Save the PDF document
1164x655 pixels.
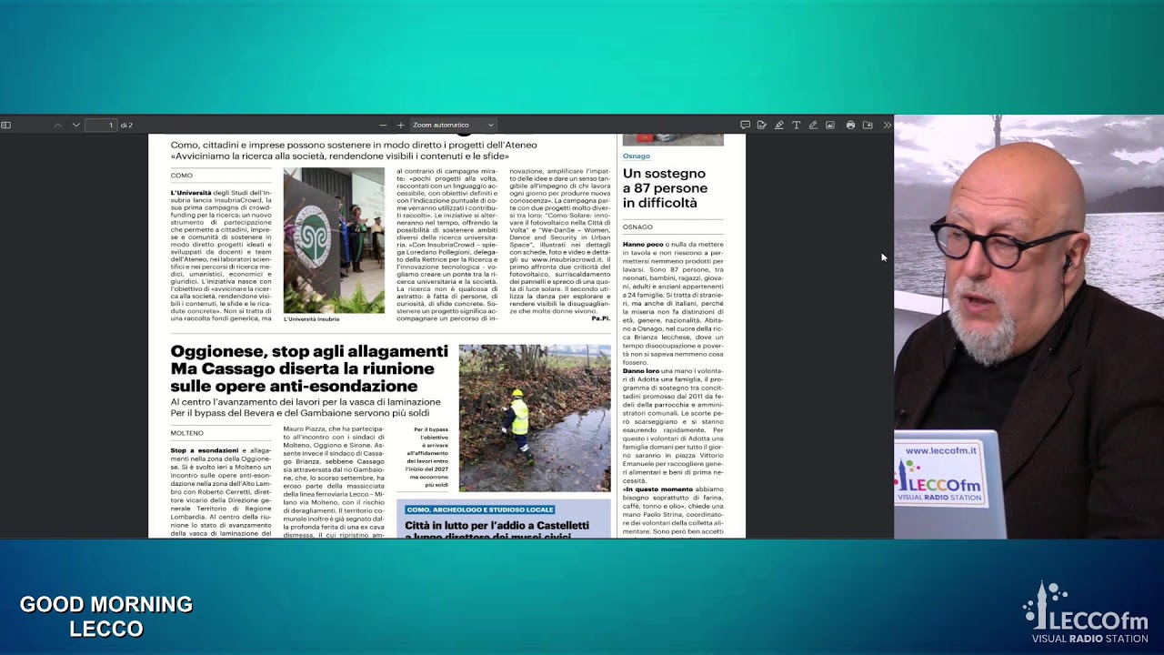(868, 125)
